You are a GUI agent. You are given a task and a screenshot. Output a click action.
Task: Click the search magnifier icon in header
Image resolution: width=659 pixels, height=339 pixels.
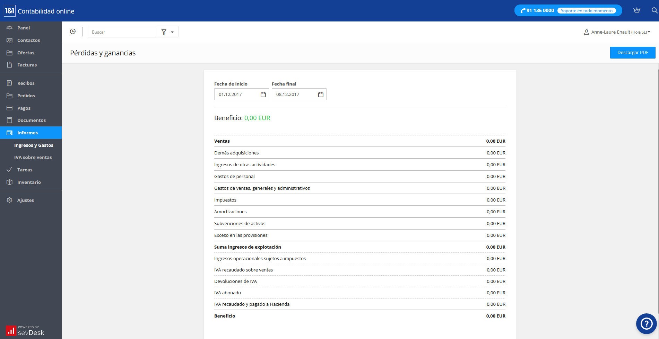[x=654, y=10]
